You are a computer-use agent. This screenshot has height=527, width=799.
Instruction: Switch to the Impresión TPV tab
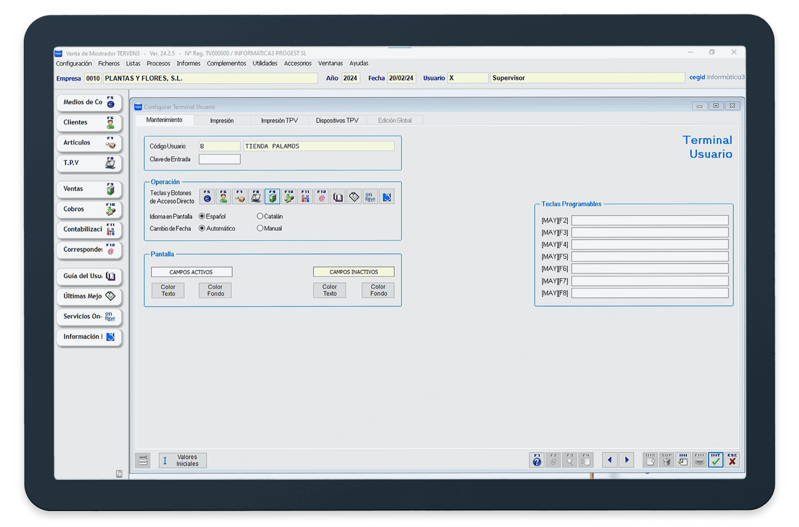[x=279, y=120]
